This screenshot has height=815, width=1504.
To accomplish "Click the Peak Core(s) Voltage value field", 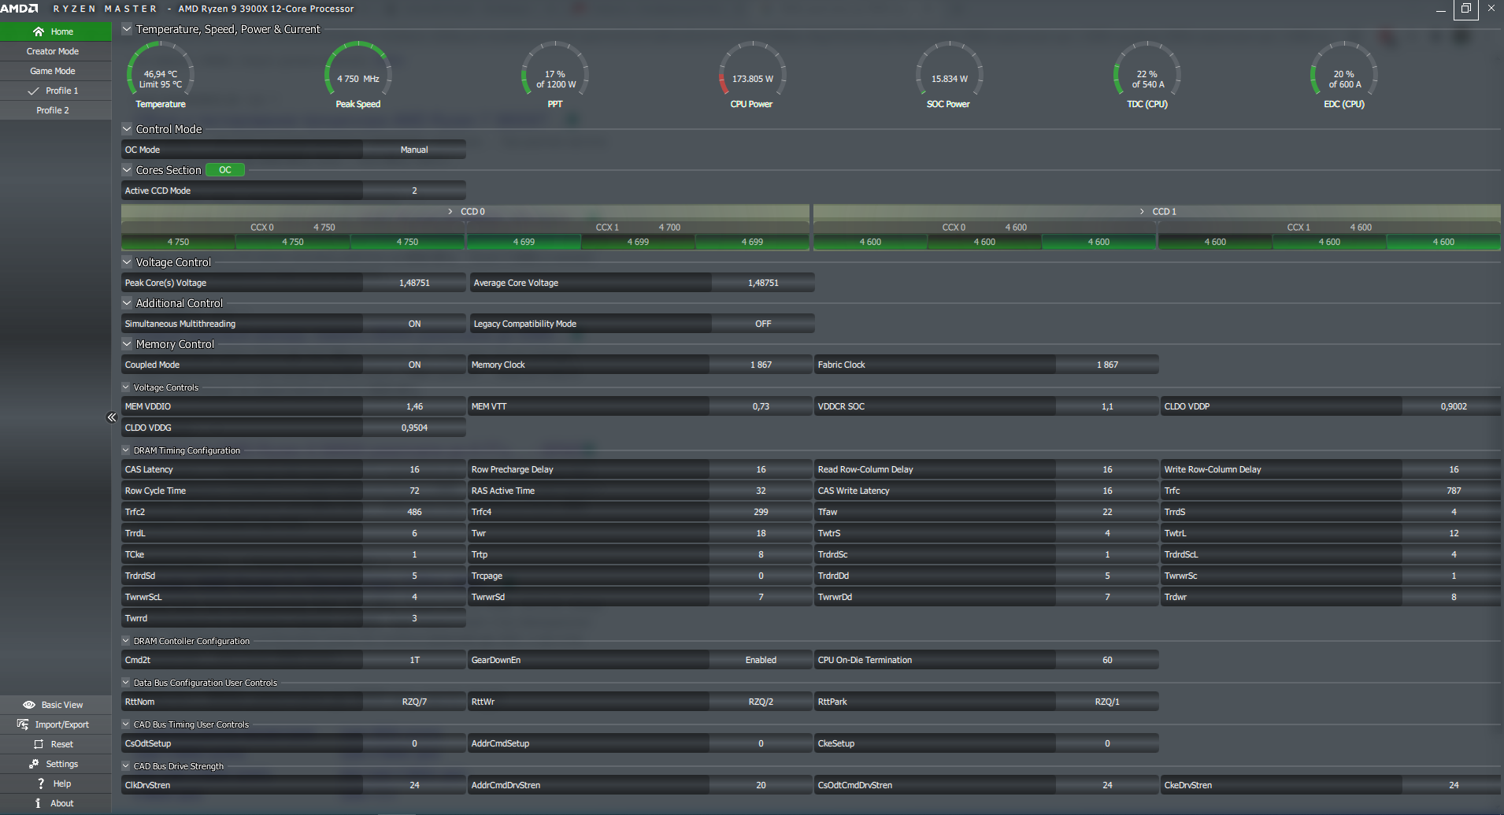I will (x=414, y=283).
